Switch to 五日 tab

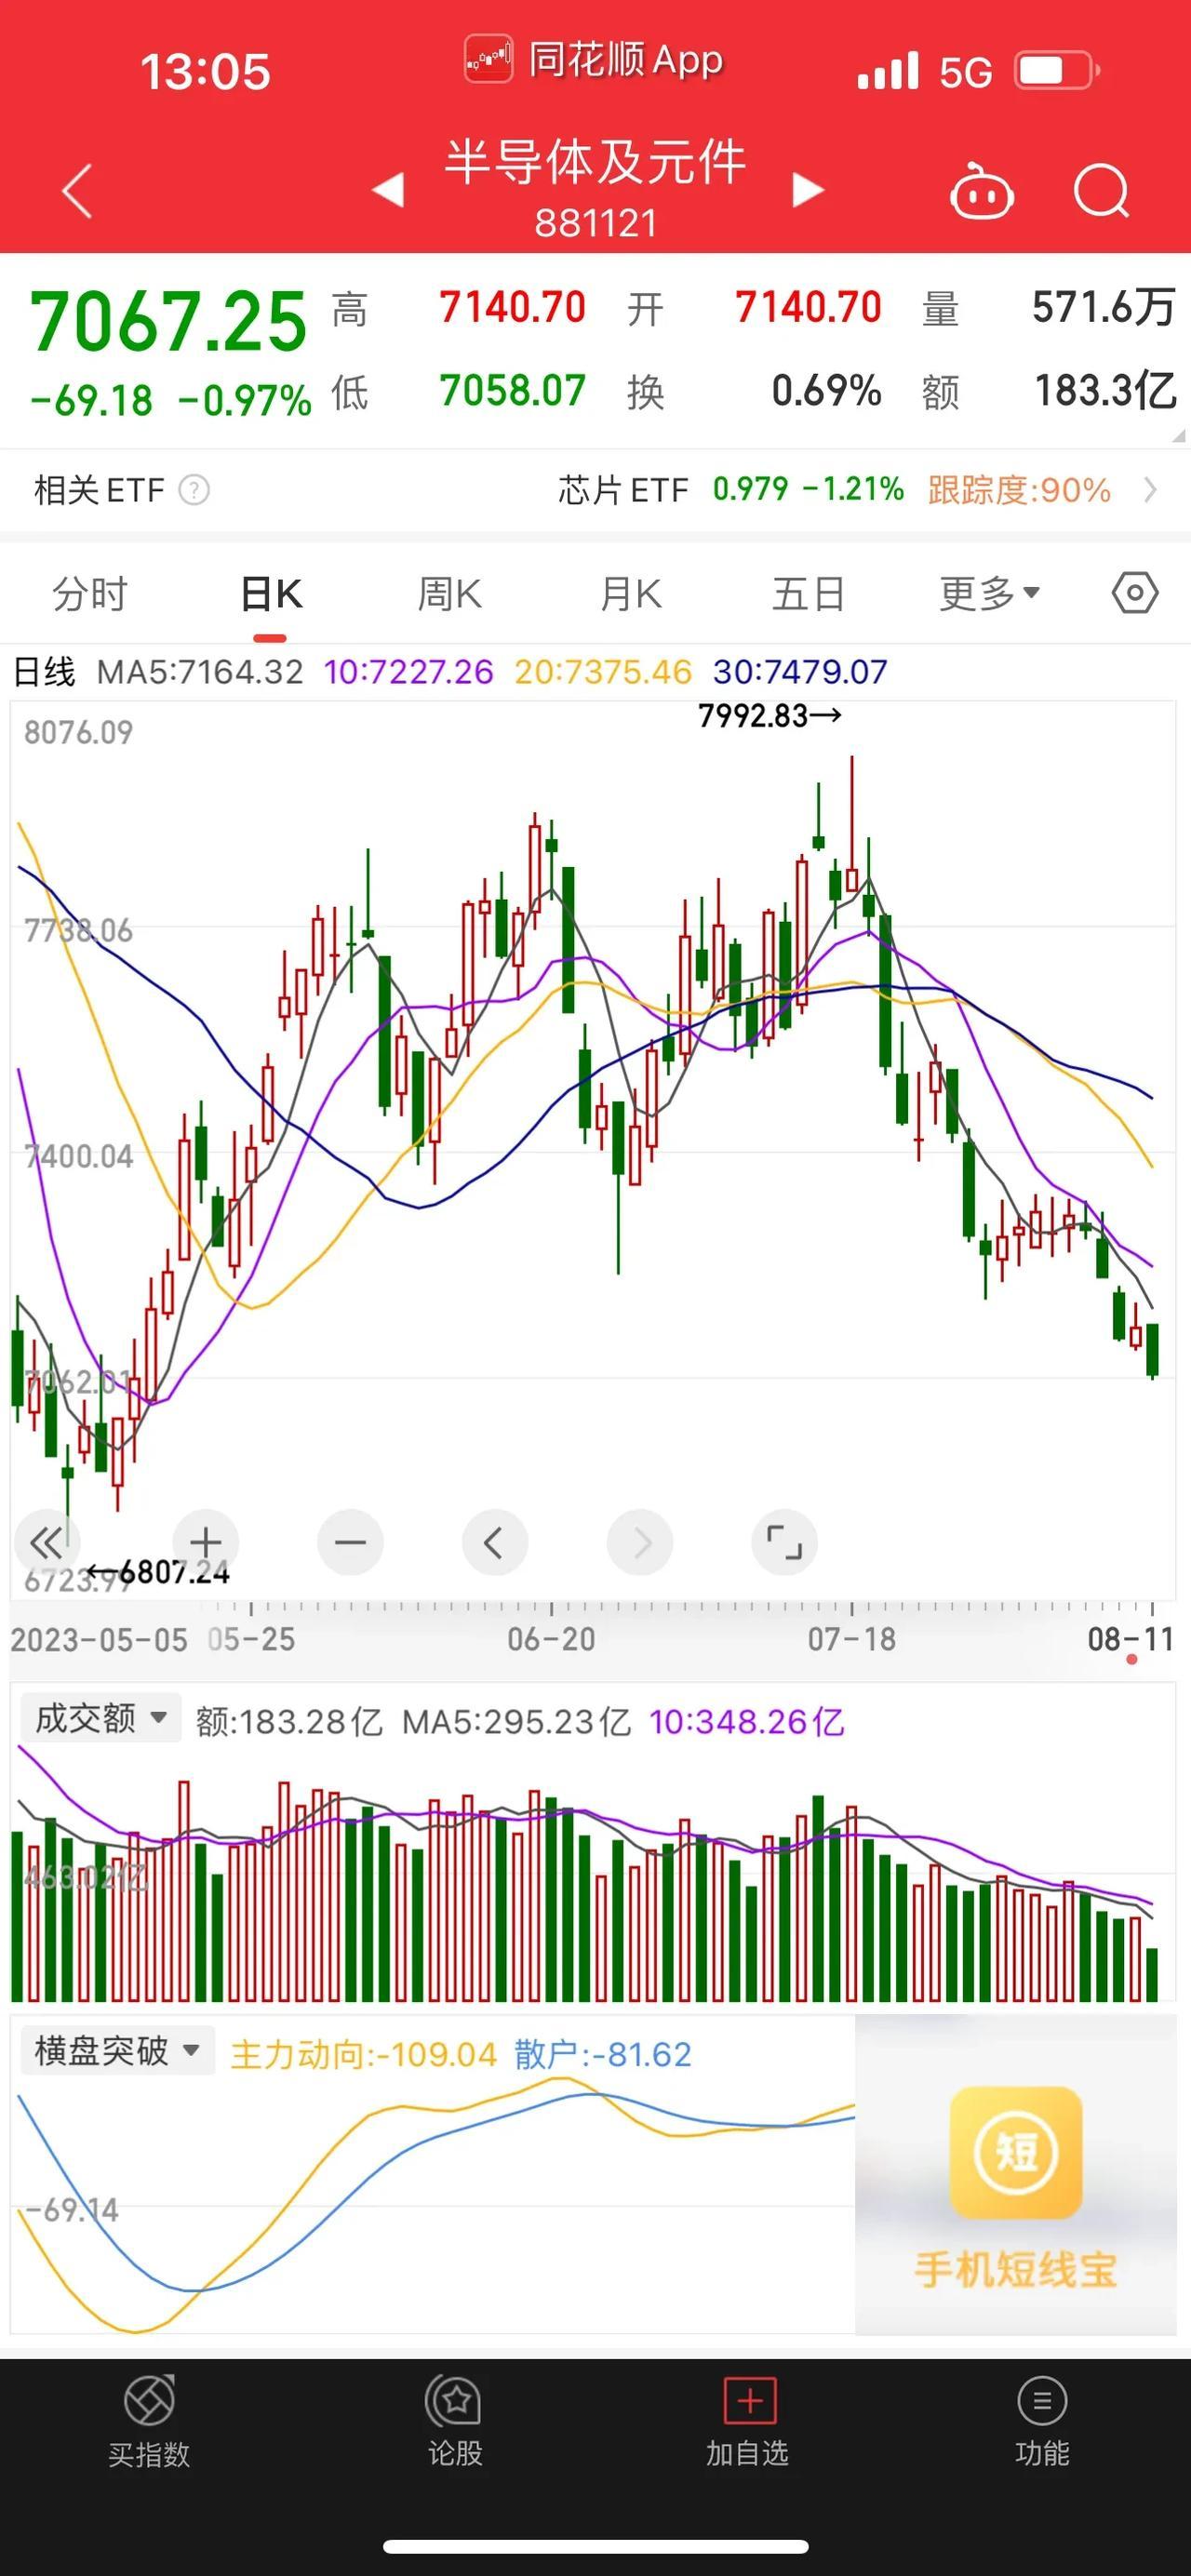point(808,594)
